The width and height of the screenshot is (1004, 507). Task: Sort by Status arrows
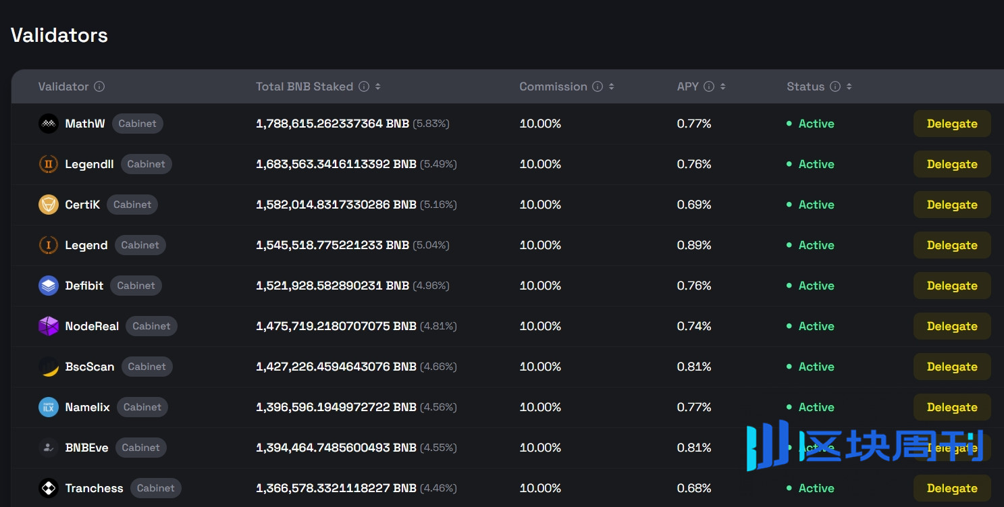coord(849,86)
